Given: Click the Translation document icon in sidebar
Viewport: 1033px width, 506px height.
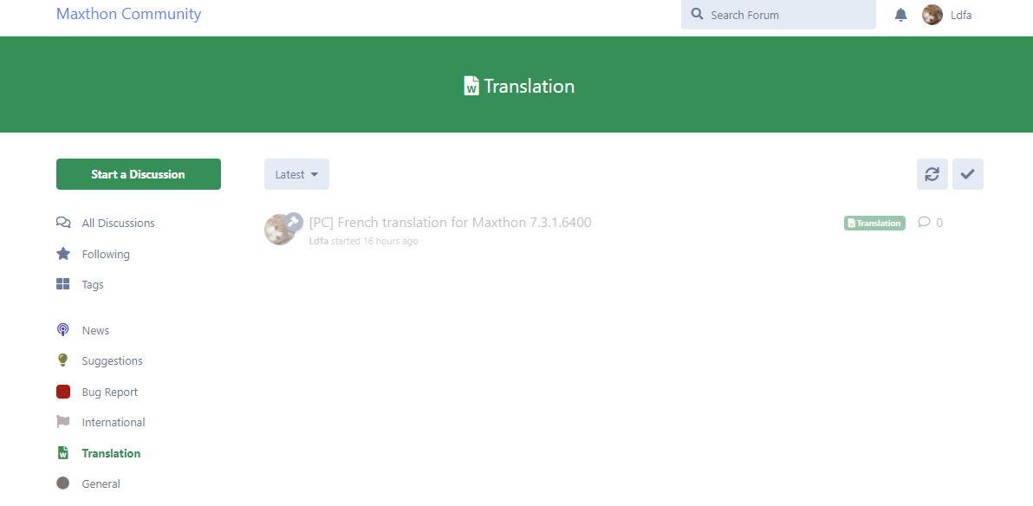Looking at the screenshot, I should (x=62, y=452).
